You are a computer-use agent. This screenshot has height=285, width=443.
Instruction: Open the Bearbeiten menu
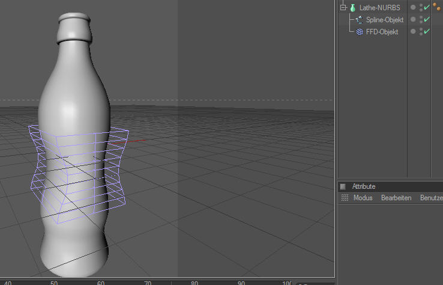click(x=396, y=198)
